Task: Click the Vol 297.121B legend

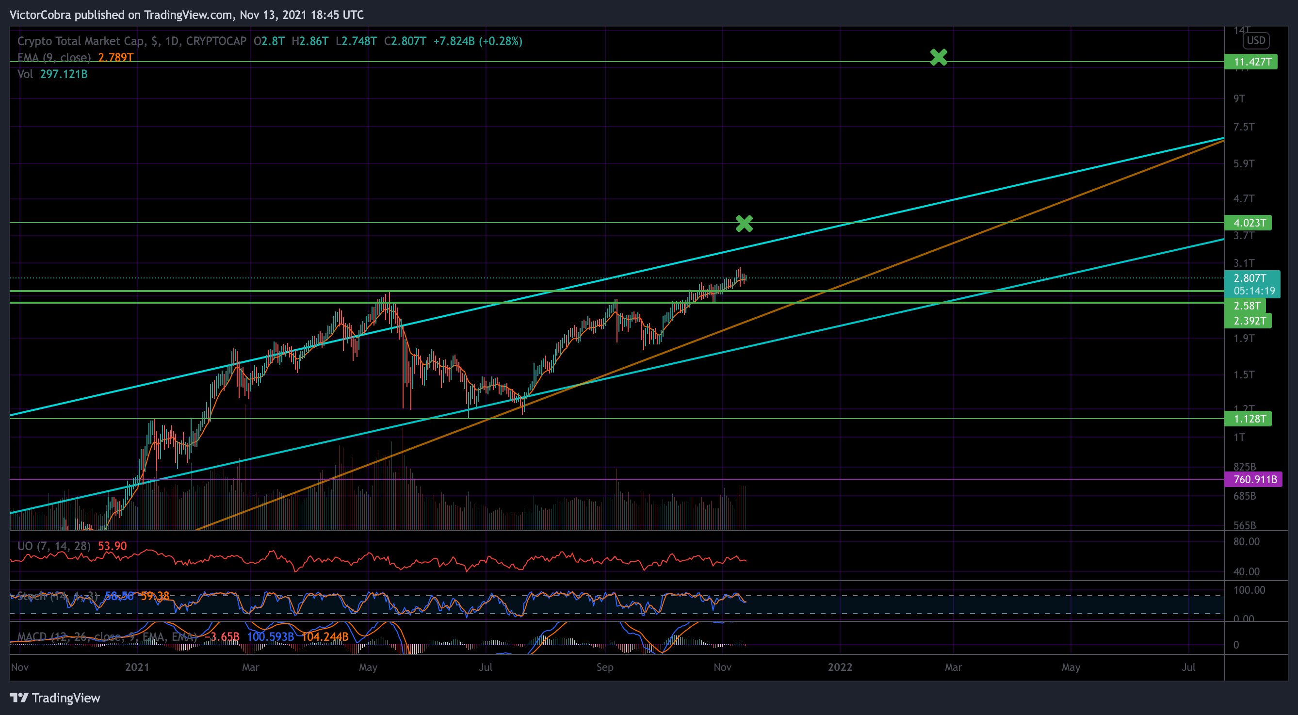Action: (x=52, y=74)
